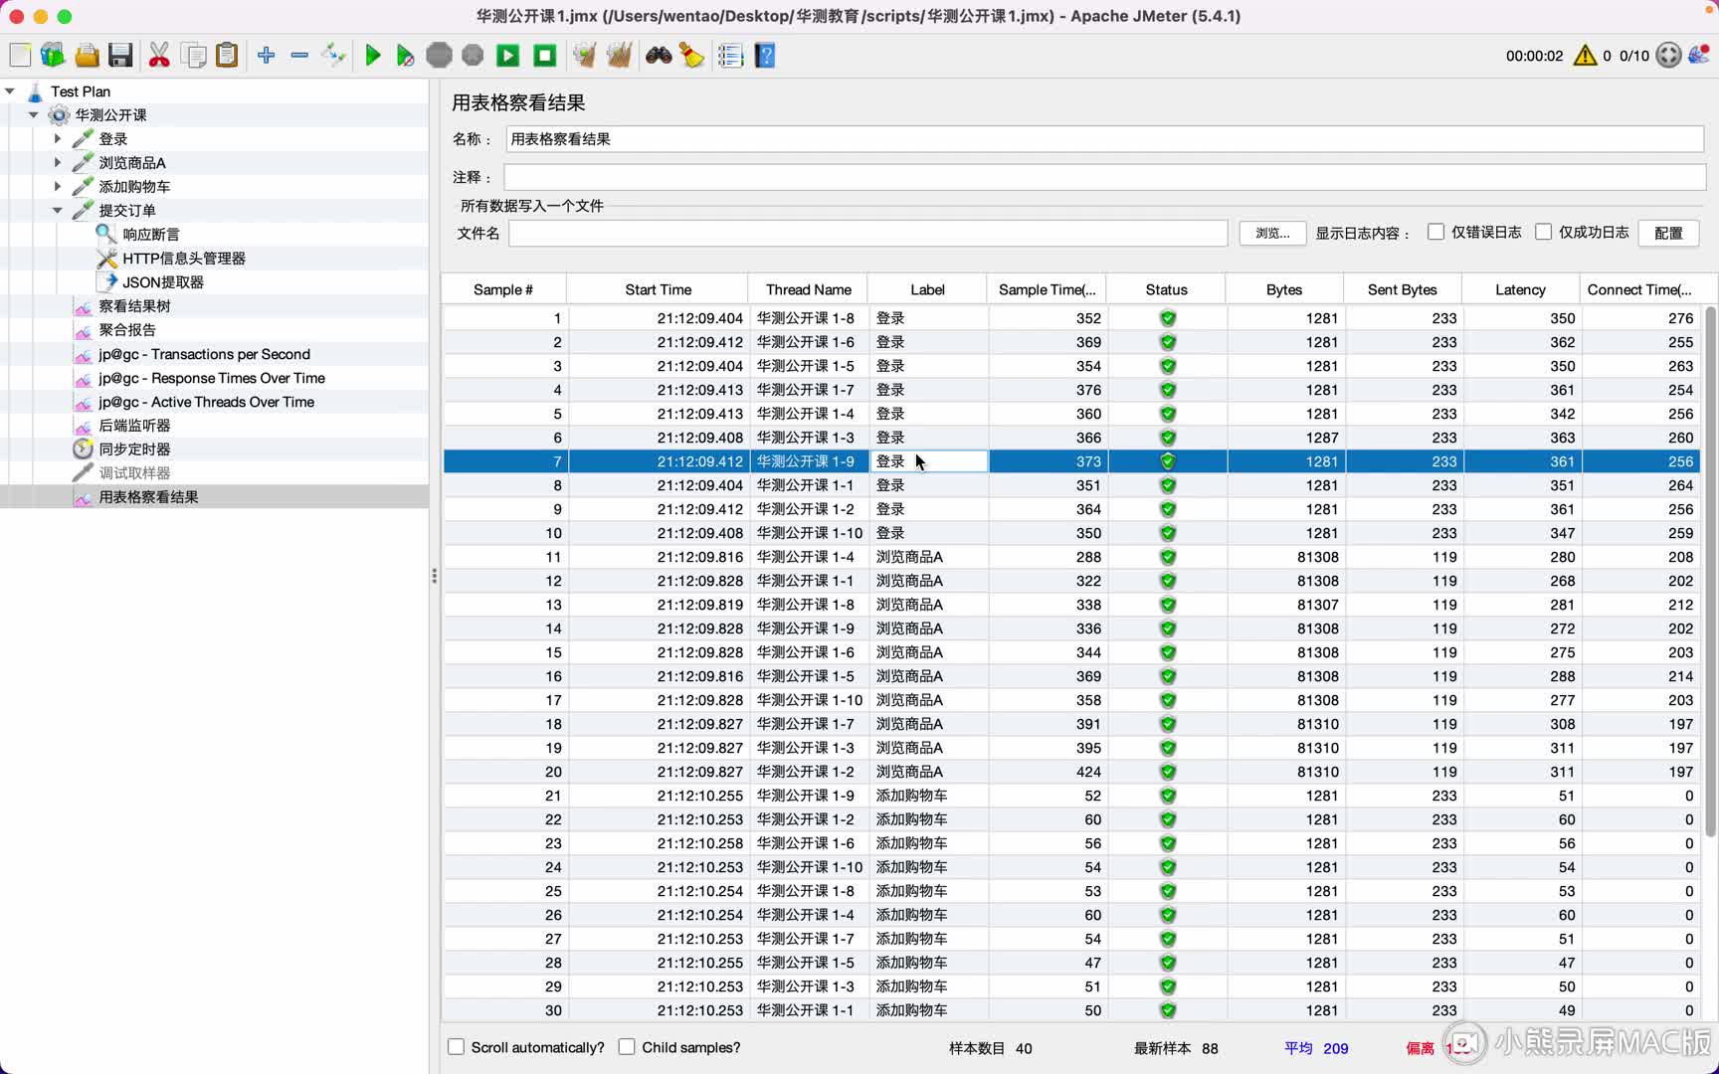Click the Clear All double broom icon
The image size is (1719, 1074).
[619, 56]
